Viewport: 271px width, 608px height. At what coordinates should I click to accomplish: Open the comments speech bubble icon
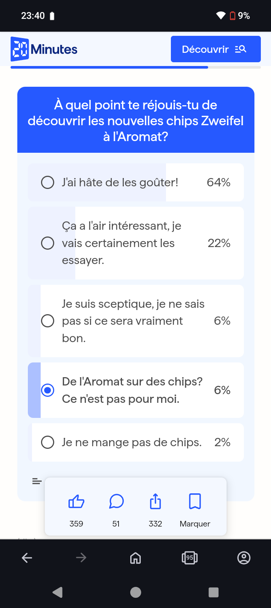pyautogui.click(x=116, y=502)
